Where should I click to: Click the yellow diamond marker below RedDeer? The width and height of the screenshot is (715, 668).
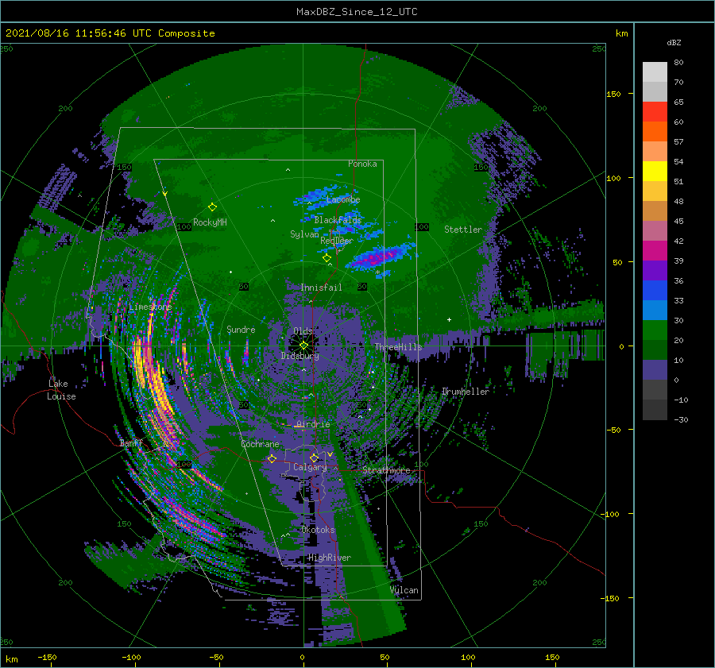[x=327, y=258]
